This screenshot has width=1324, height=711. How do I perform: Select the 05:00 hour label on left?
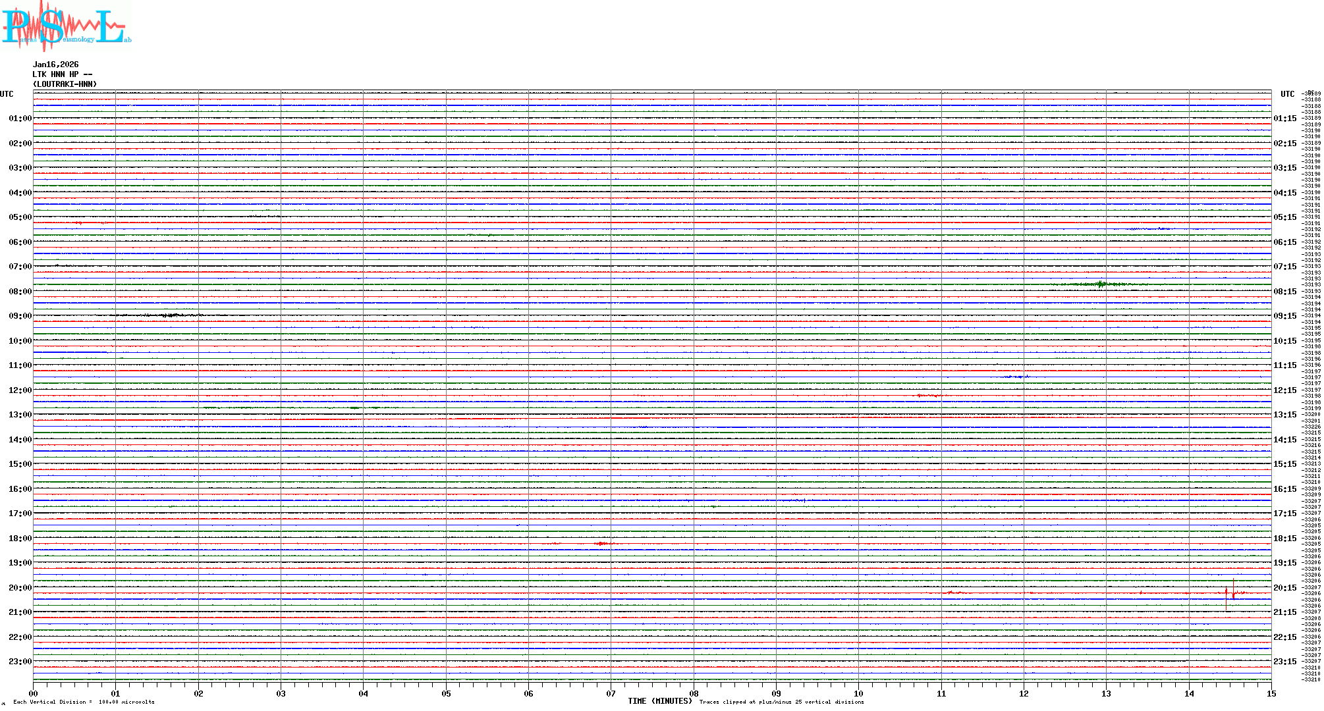[x=20, y=217]
